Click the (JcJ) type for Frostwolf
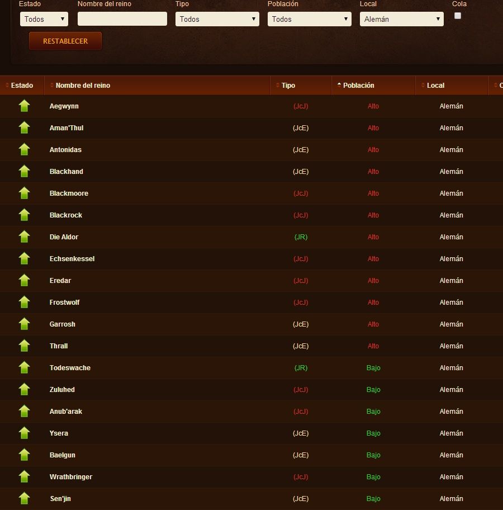The image size is (503, 510). point(301,302)
